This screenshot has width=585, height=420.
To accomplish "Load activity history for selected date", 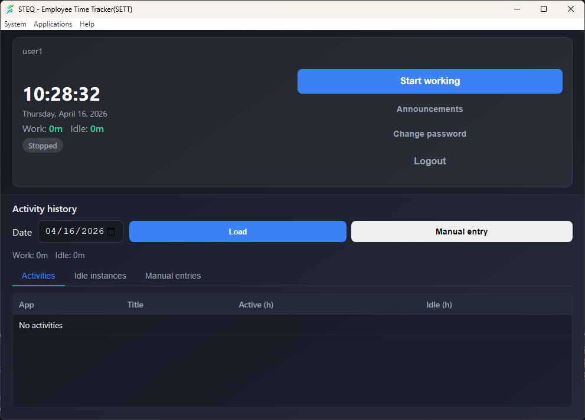I will pos(238,232).
